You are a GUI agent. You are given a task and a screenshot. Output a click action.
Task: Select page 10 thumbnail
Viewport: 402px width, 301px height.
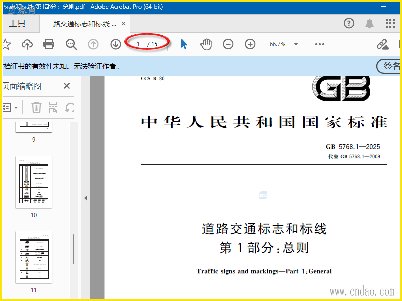click(x=34, y=182)
